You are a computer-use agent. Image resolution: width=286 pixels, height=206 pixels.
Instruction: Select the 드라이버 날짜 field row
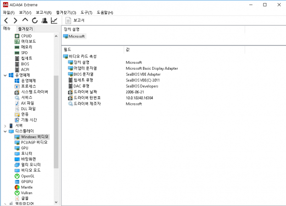[82, 92]
